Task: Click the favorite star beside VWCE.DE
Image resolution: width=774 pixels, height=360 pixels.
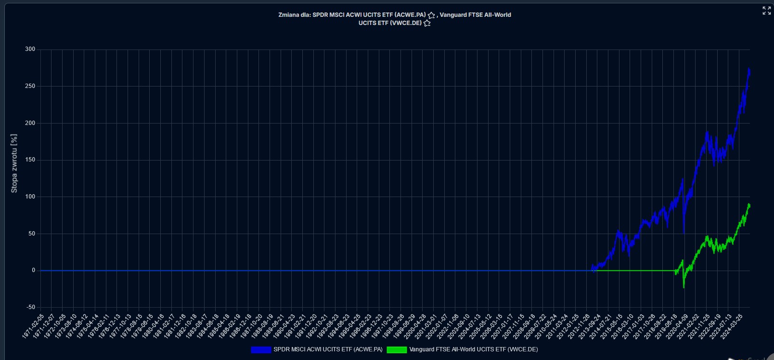Action: 427,23
